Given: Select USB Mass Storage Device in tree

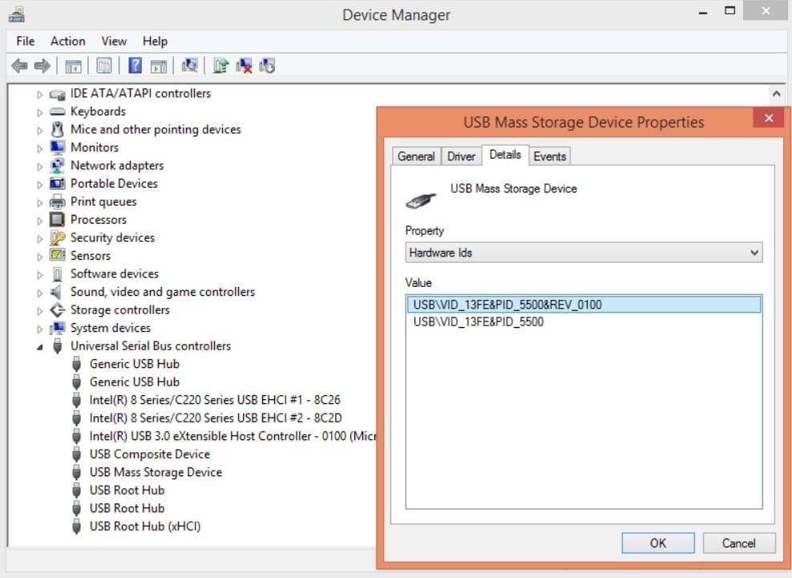Looking at the screenshot, I should point(156,472).
